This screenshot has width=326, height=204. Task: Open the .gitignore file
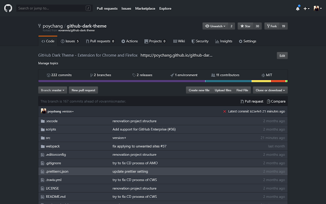click(x=53, y=163)
